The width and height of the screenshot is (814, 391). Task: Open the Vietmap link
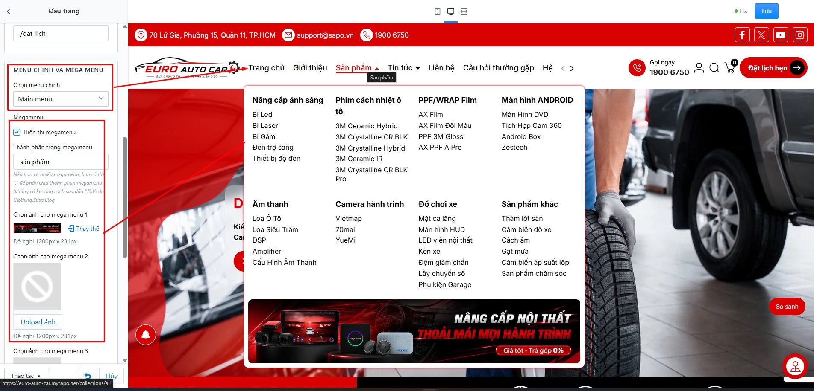coord(349,218)
